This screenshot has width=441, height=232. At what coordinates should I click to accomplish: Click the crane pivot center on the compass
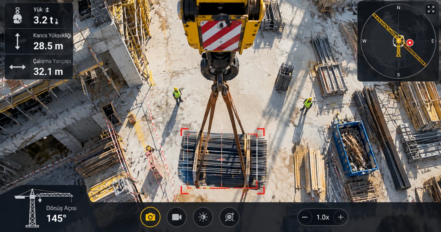[x=398, y=41]
